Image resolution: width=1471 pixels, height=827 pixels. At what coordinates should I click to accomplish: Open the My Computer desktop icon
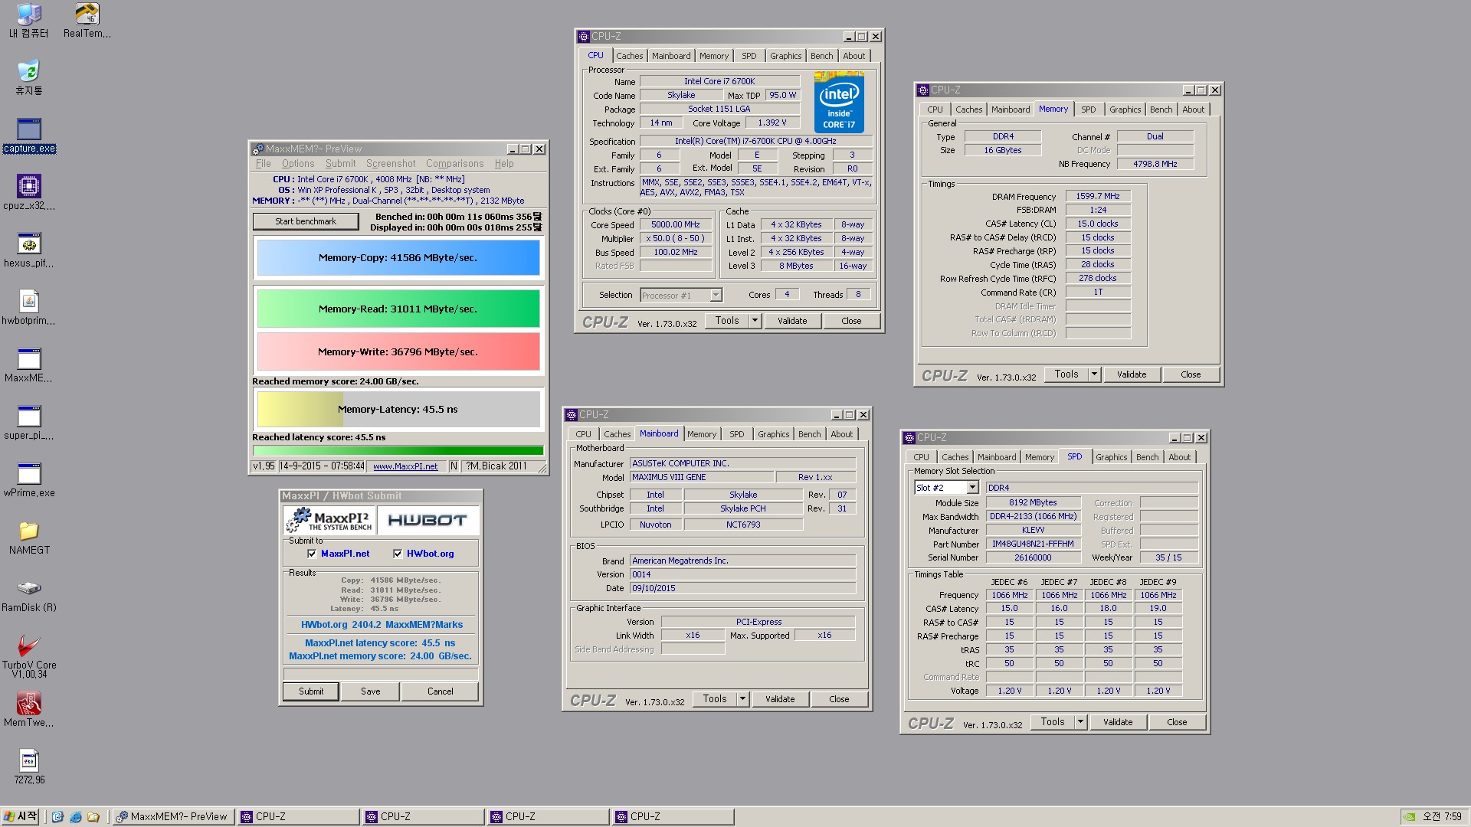pyautogui.click(x=29, y=21)
